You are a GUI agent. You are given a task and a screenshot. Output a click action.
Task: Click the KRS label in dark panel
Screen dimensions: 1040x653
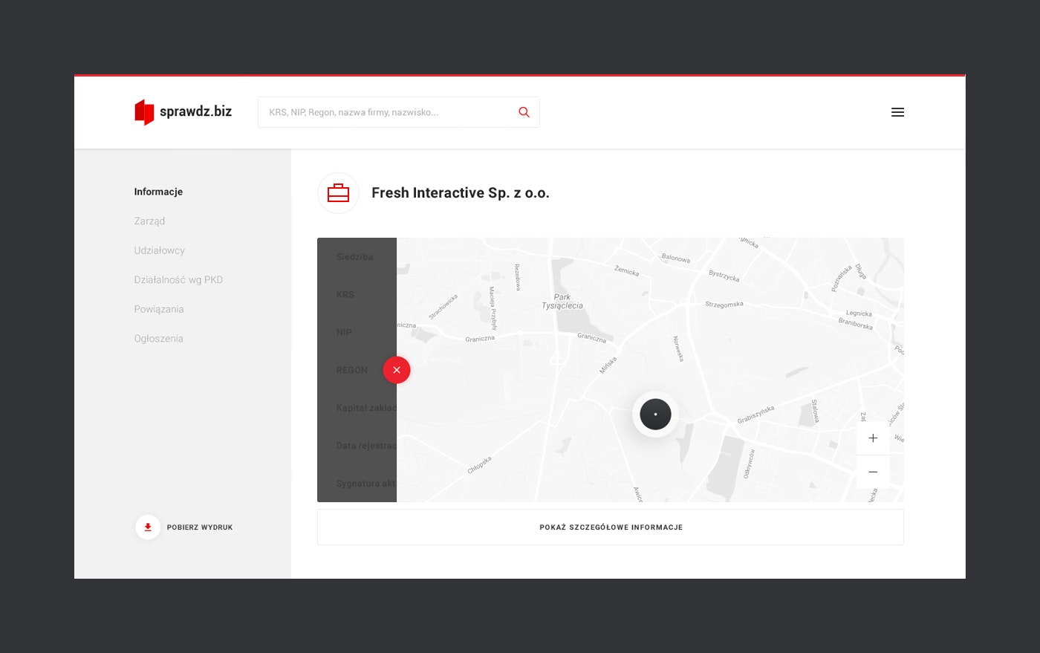click(x=345, y=295)
